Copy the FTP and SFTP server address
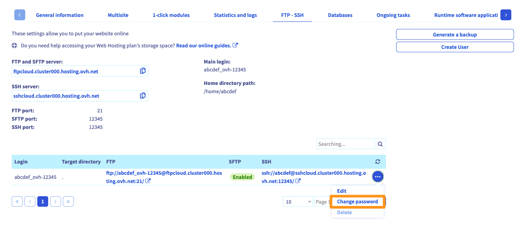523x230 pixels. click(x=143, y=71)
